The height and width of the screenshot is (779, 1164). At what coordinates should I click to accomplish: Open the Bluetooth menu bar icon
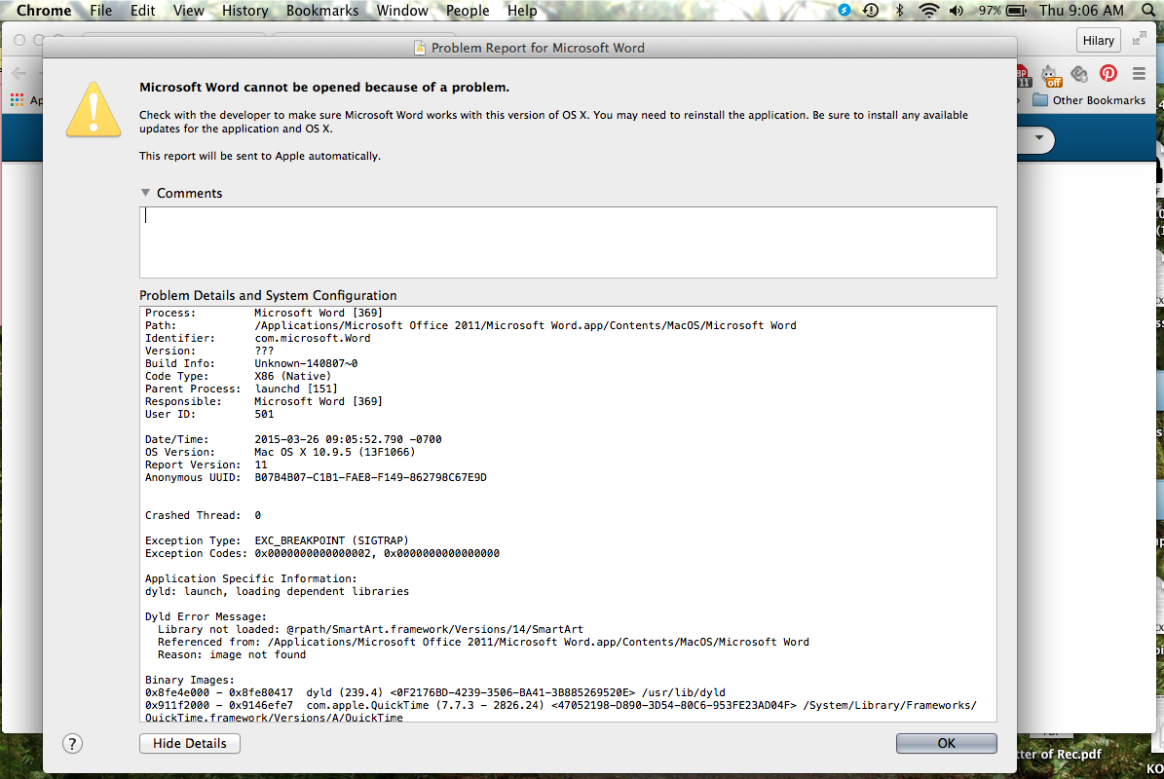[900, 11]
